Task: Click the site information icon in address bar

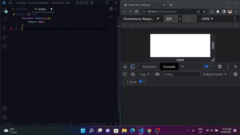Action: tap(144, 12)
